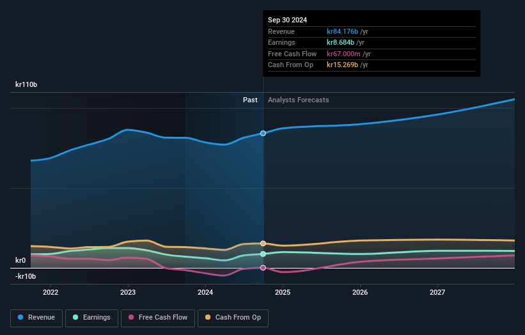Click the Cash From Op label in tooltip
This screenshot has width=525, height=335.
pos(290,65)
